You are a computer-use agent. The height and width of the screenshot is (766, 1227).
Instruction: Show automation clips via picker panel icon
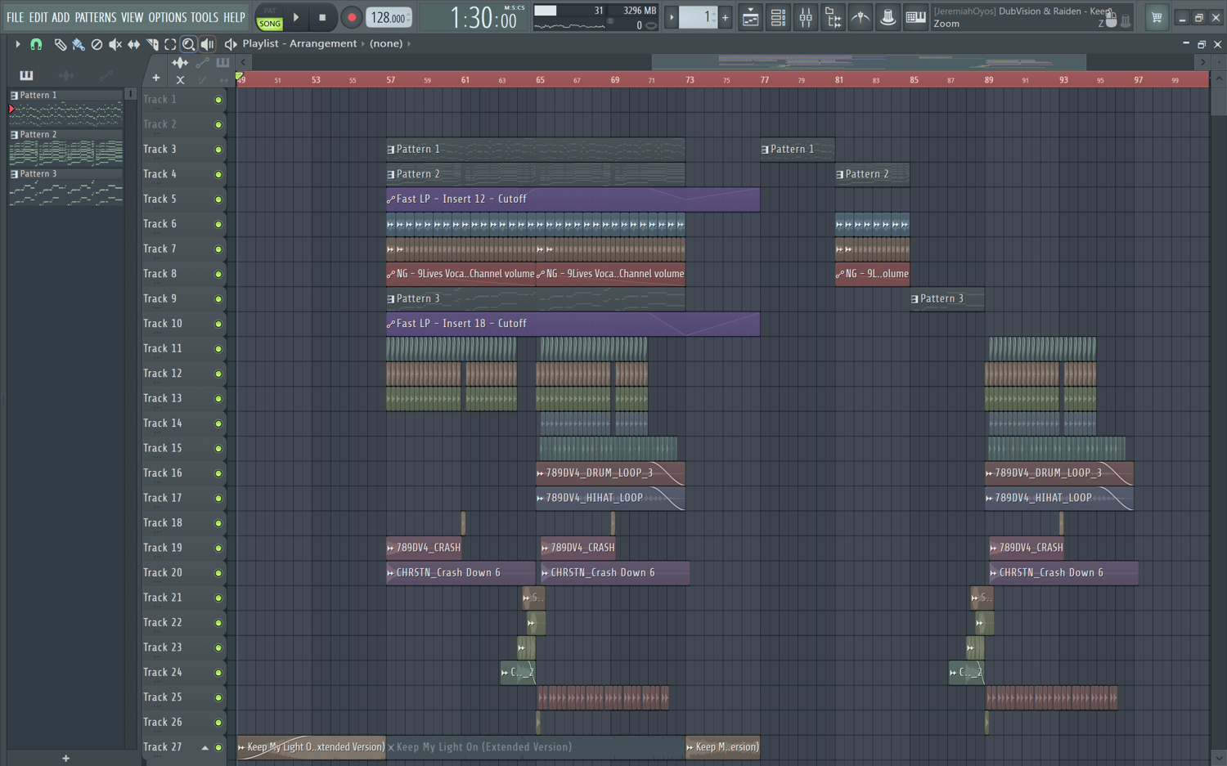click(106, 76)
